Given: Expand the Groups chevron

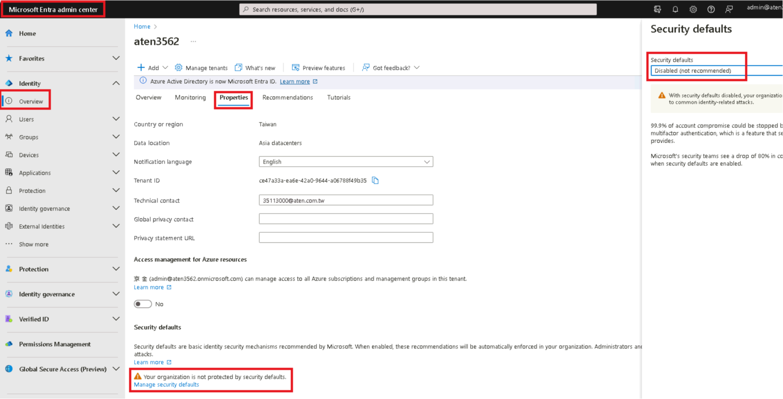Looking at the screenshot, I should (x=116, y=137).
